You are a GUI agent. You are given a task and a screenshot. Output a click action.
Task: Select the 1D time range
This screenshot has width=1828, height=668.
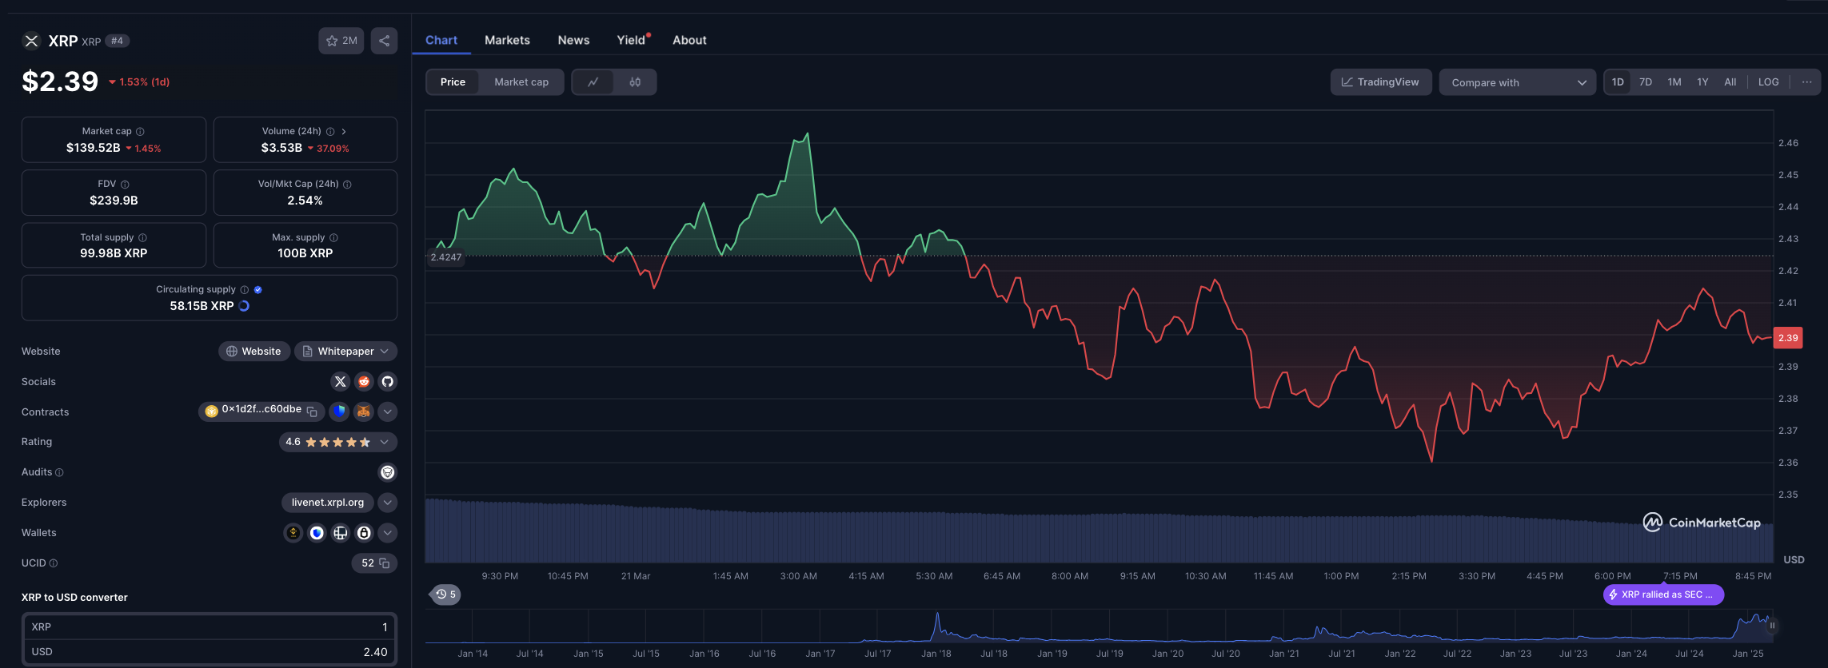click(x=1618, y=82)
